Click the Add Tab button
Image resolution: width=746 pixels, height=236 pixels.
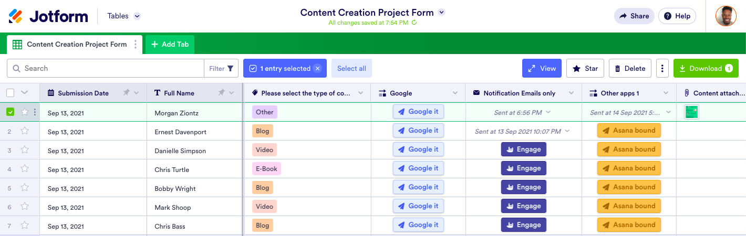tap(170, 45)
